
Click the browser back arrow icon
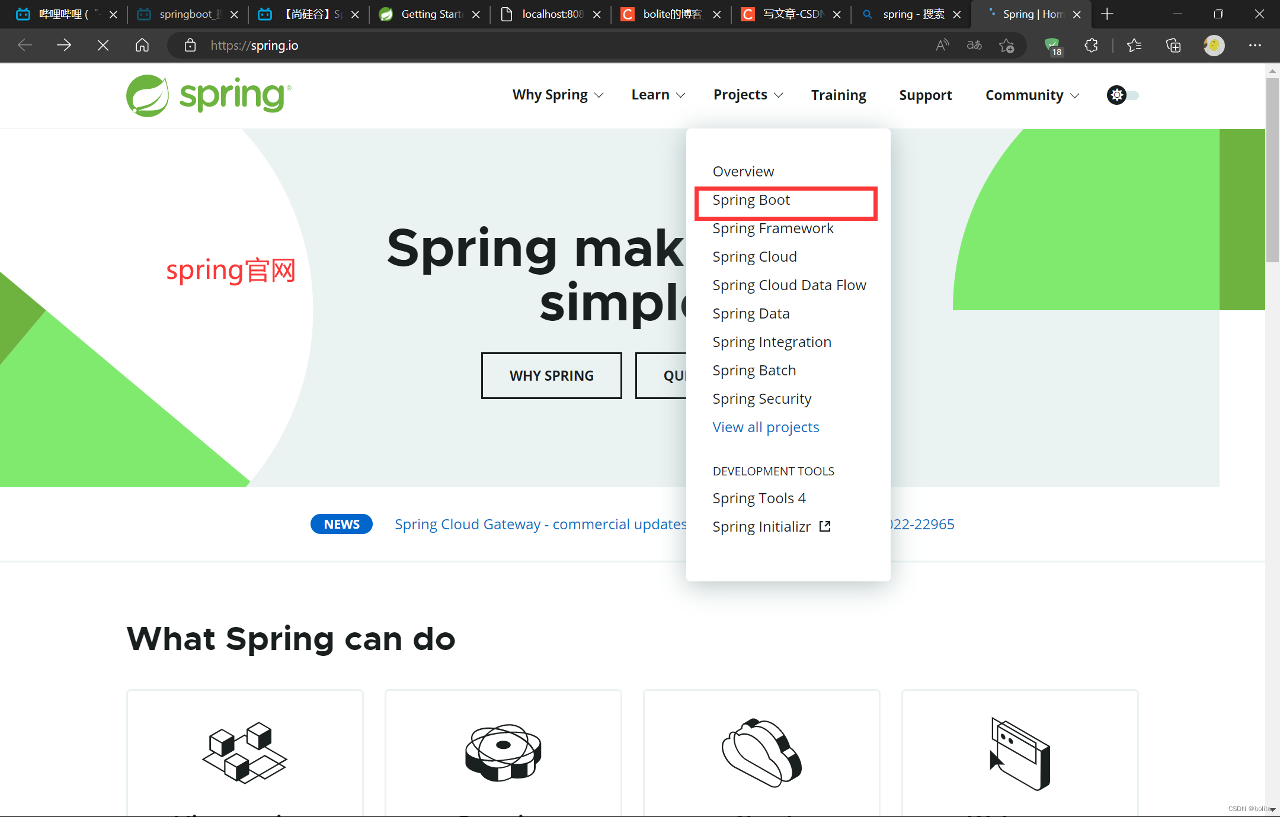[24, 45]
